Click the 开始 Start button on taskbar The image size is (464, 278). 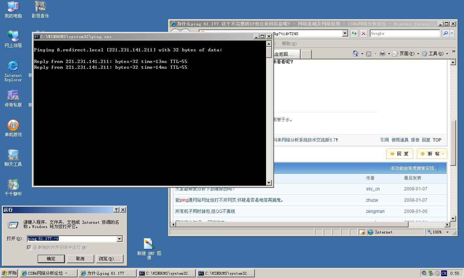pyautogui.click(x=9, y=273)
